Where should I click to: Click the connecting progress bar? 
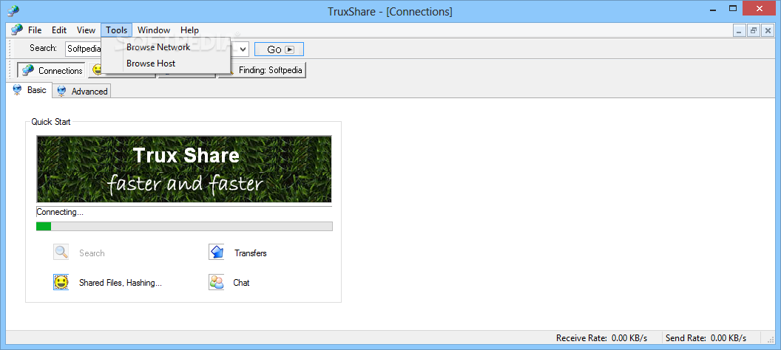tap(184, 226)
